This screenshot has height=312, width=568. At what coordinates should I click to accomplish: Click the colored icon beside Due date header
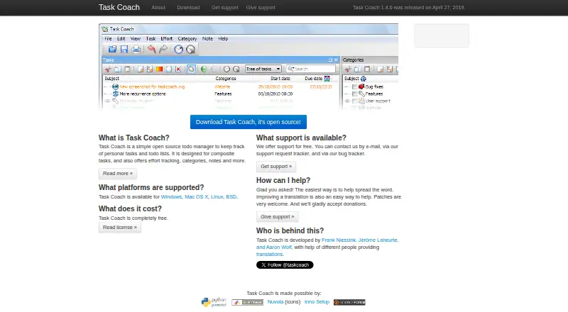pyautogui.click(x=327, y=79)
